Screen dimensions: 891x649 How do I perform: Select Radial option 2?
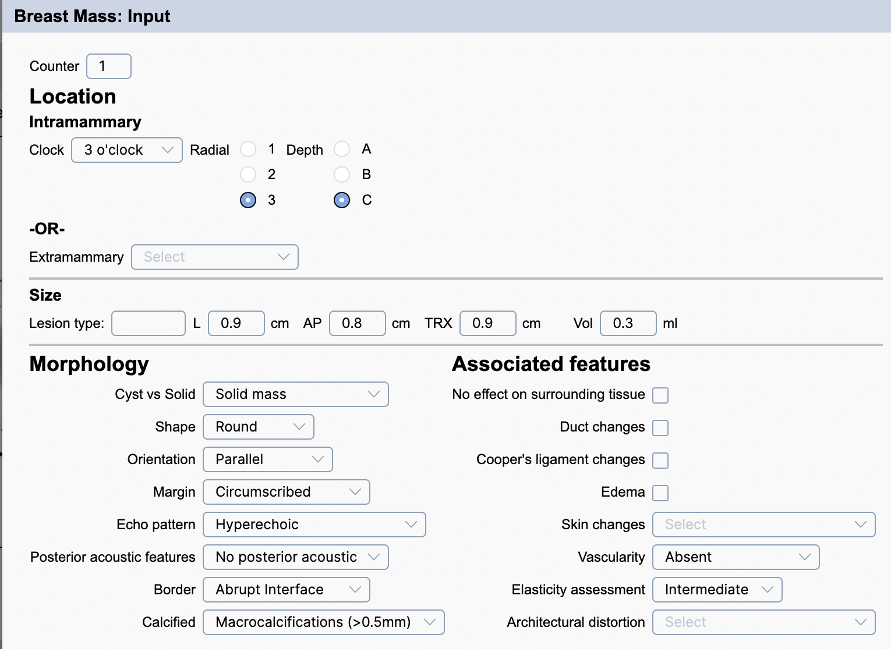(x=248, y=174)
